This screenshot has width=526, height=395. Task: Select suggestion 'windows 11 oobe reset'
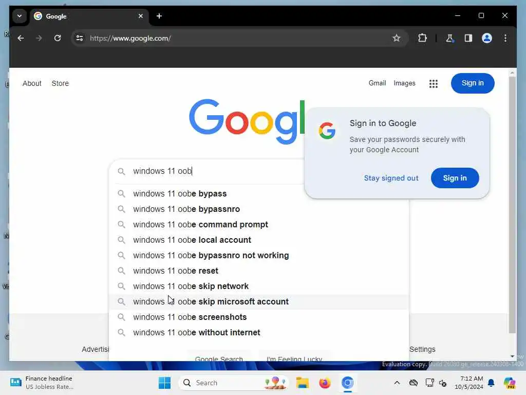pyautogui.click(x=259, y=271)
